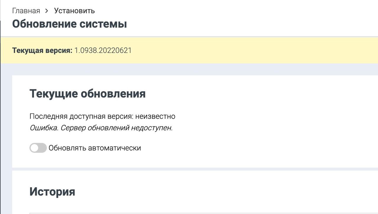Click the bold Текущая версия label
This screenshot has width=378, height=214.
click(x=42, y=51)
